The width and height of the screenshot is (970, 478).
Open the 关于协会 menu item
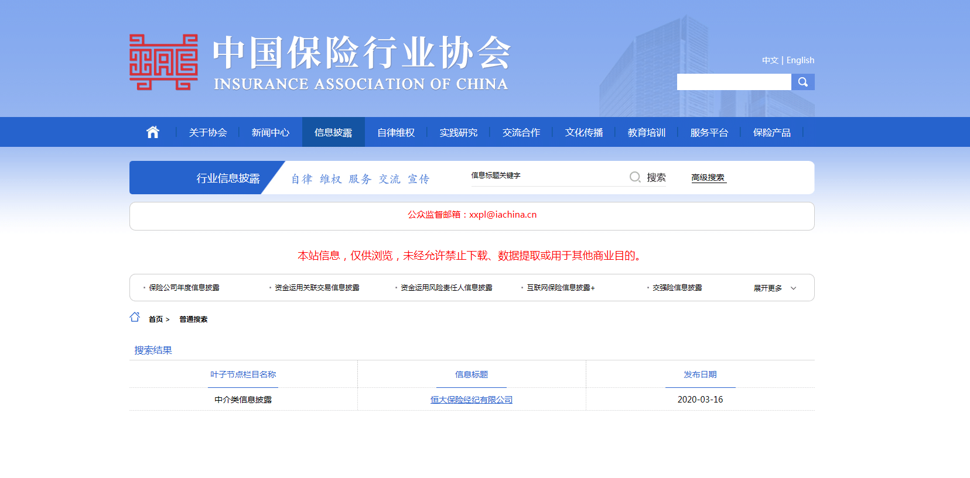click(208, 132)
